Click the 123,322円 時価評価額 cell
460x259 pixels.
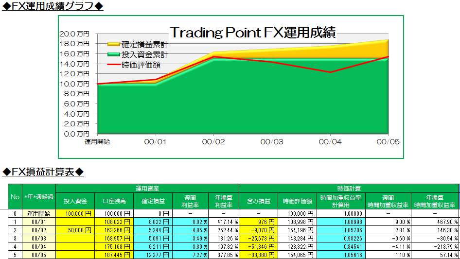pyautogui.click(x=297, y=246)
